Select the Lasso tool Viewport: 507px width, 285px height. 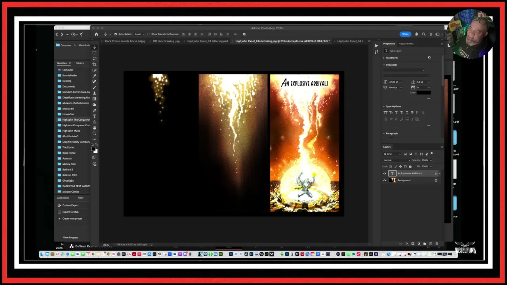click(94, 59)
